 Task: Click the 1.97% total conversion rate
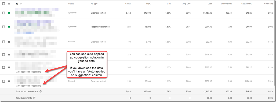[270, 91]
